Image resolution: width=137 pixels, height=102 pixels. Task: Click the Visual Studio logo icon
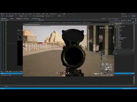click(1, 14)
